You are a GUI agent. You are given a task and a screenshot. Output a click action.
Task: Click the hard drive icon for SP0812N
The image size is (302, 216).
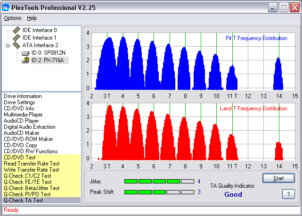tap(25, 53)
